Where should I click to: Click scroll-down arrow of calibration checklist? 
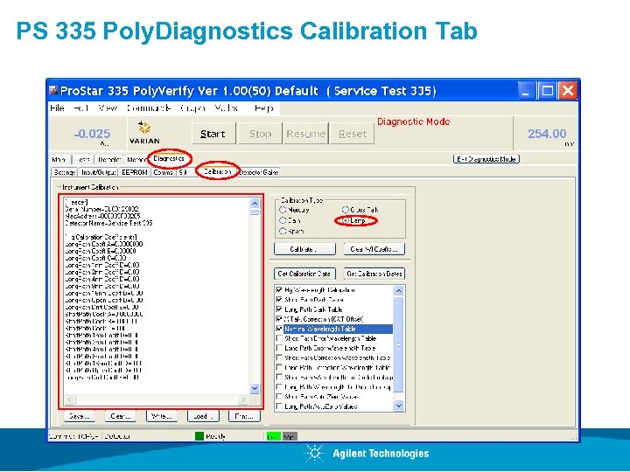click(398, 406)
